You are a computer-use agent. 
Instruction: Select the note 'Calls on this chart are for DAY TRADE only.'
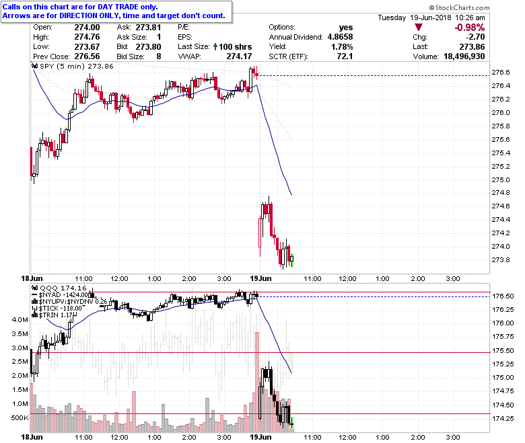click(80, 7)
